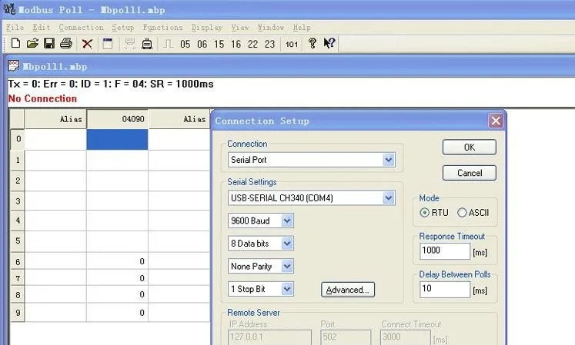Click the highlighted cell in row 0

pos(117,140)
